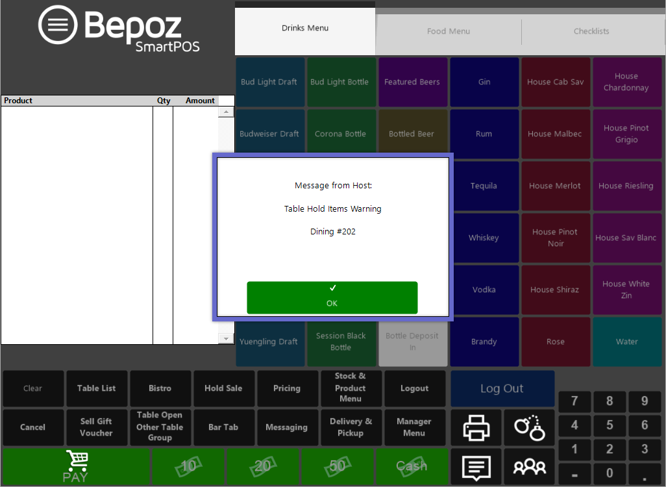Open the message note icon button

coord(476,466)
